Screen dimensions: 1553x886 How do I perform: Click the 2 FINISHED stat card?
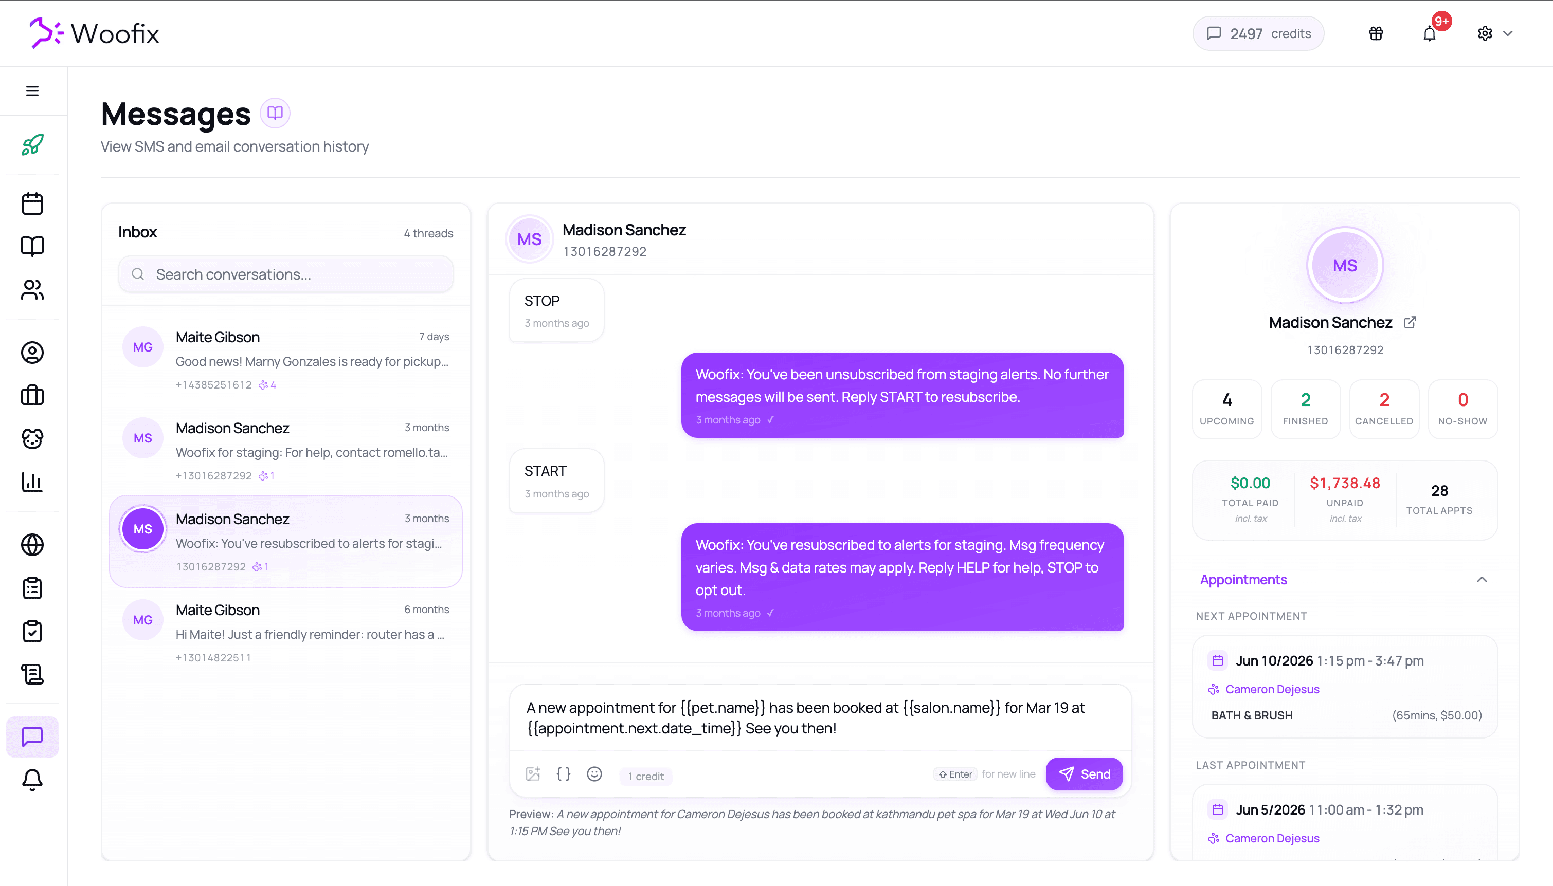coord(1305,409)
